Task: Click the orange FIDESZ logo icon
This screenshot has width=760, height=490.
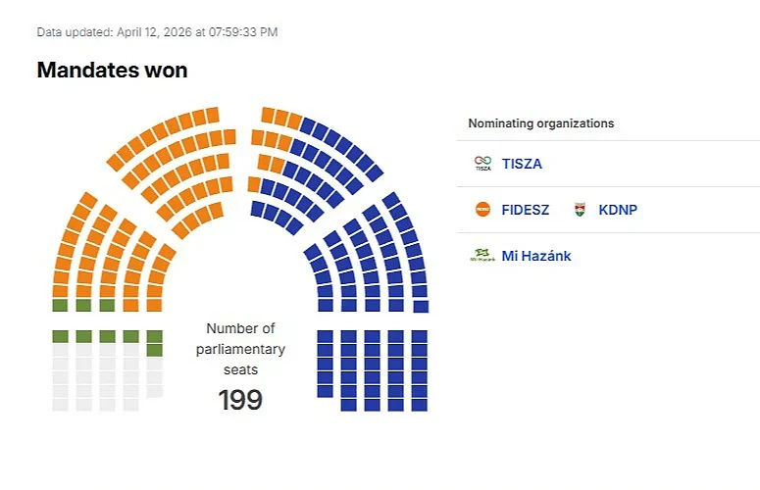Action: pos(481,210)
